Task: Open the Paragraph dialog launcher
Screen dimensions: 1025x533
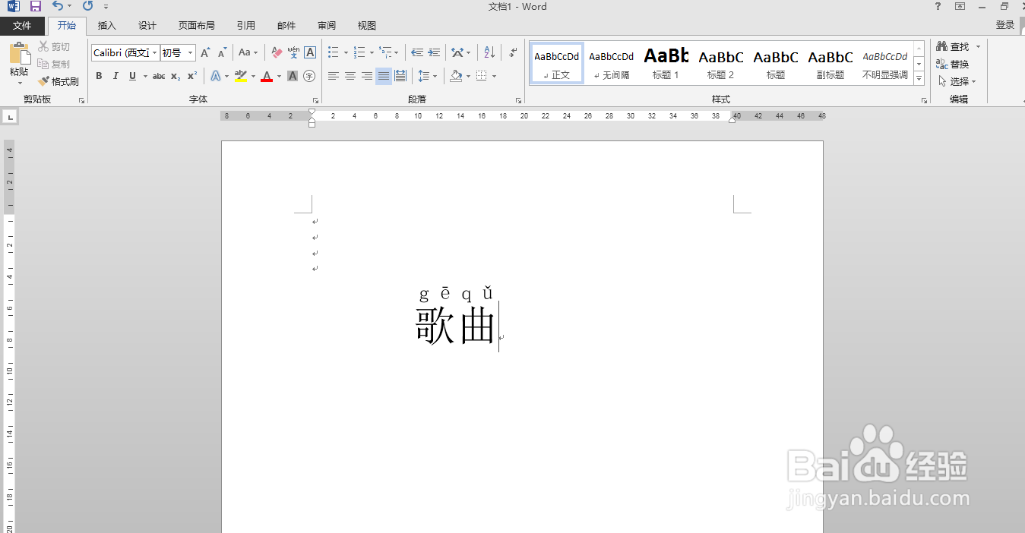Action: click(519, 100)
